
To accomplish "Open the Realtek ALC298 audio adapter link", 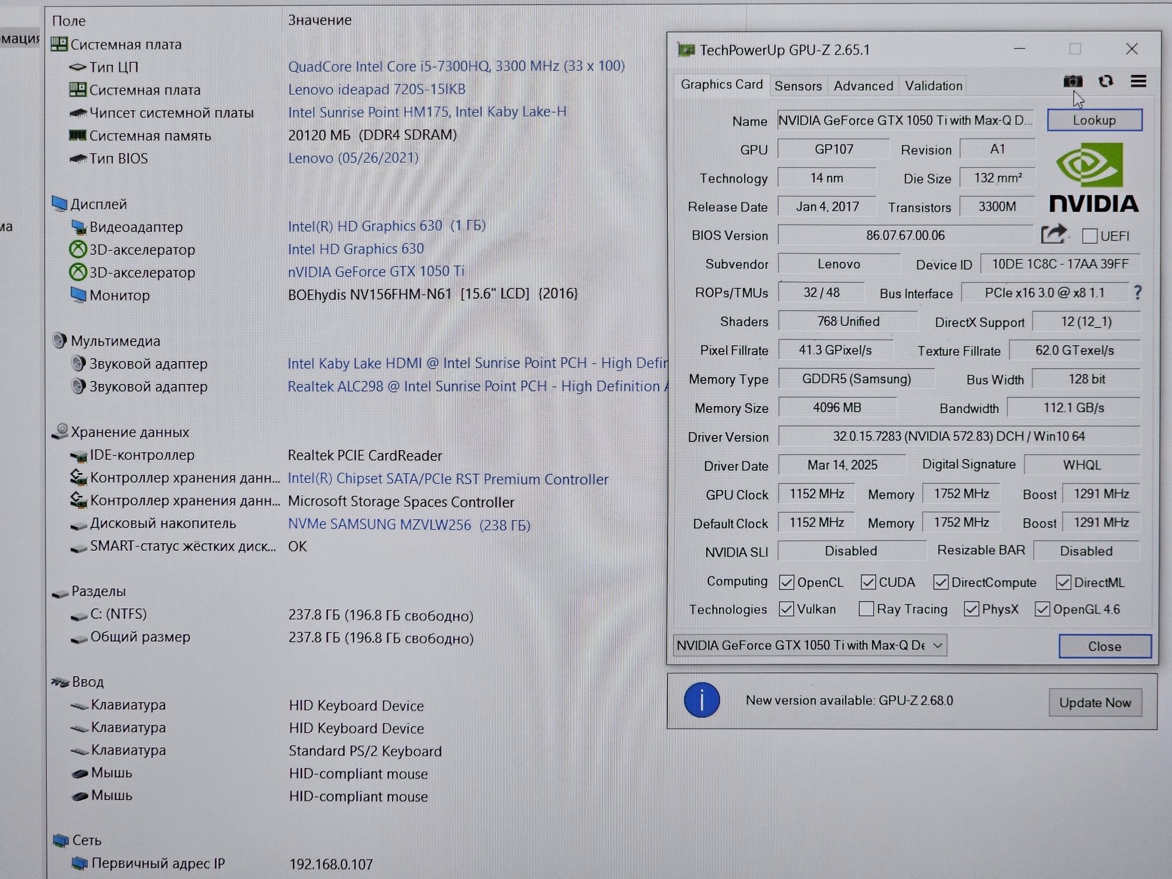I will click(x=478, y=386).
